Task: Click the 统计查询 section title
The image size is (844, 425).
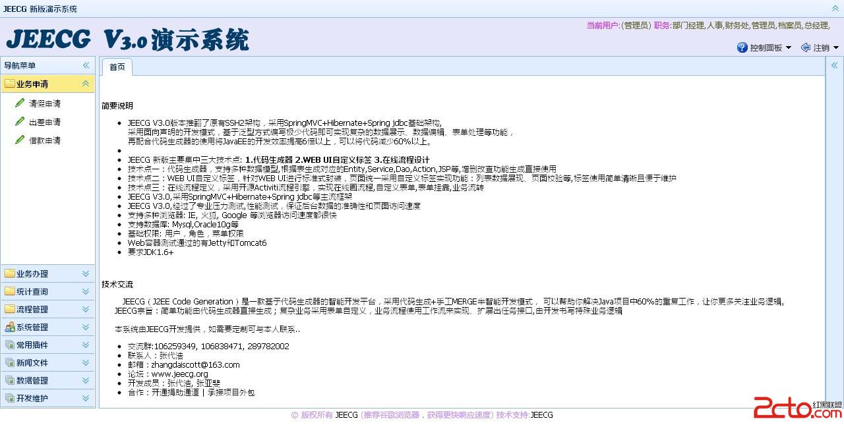Action: tap(32, 291)
